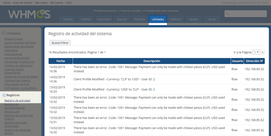The height and width of the screenshot is (136, 271).
Task: Click the Registros section folder icon
Action: [4, 95]
